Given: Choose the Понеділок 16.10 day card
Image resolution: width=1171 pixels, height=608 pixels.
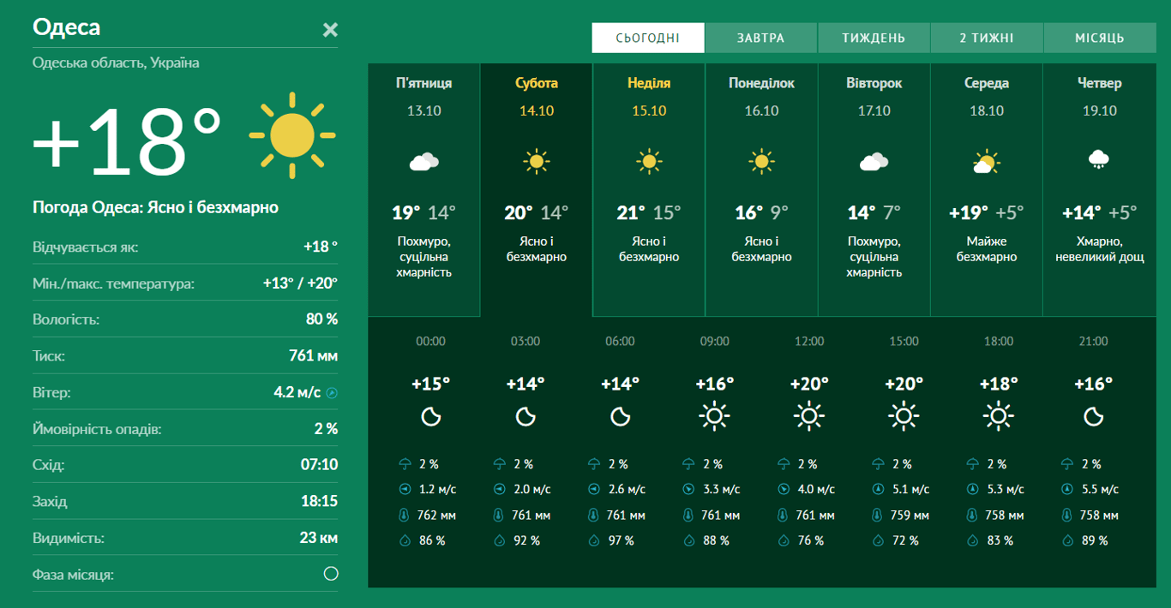Looking at the screenshot, I should 761,188.
